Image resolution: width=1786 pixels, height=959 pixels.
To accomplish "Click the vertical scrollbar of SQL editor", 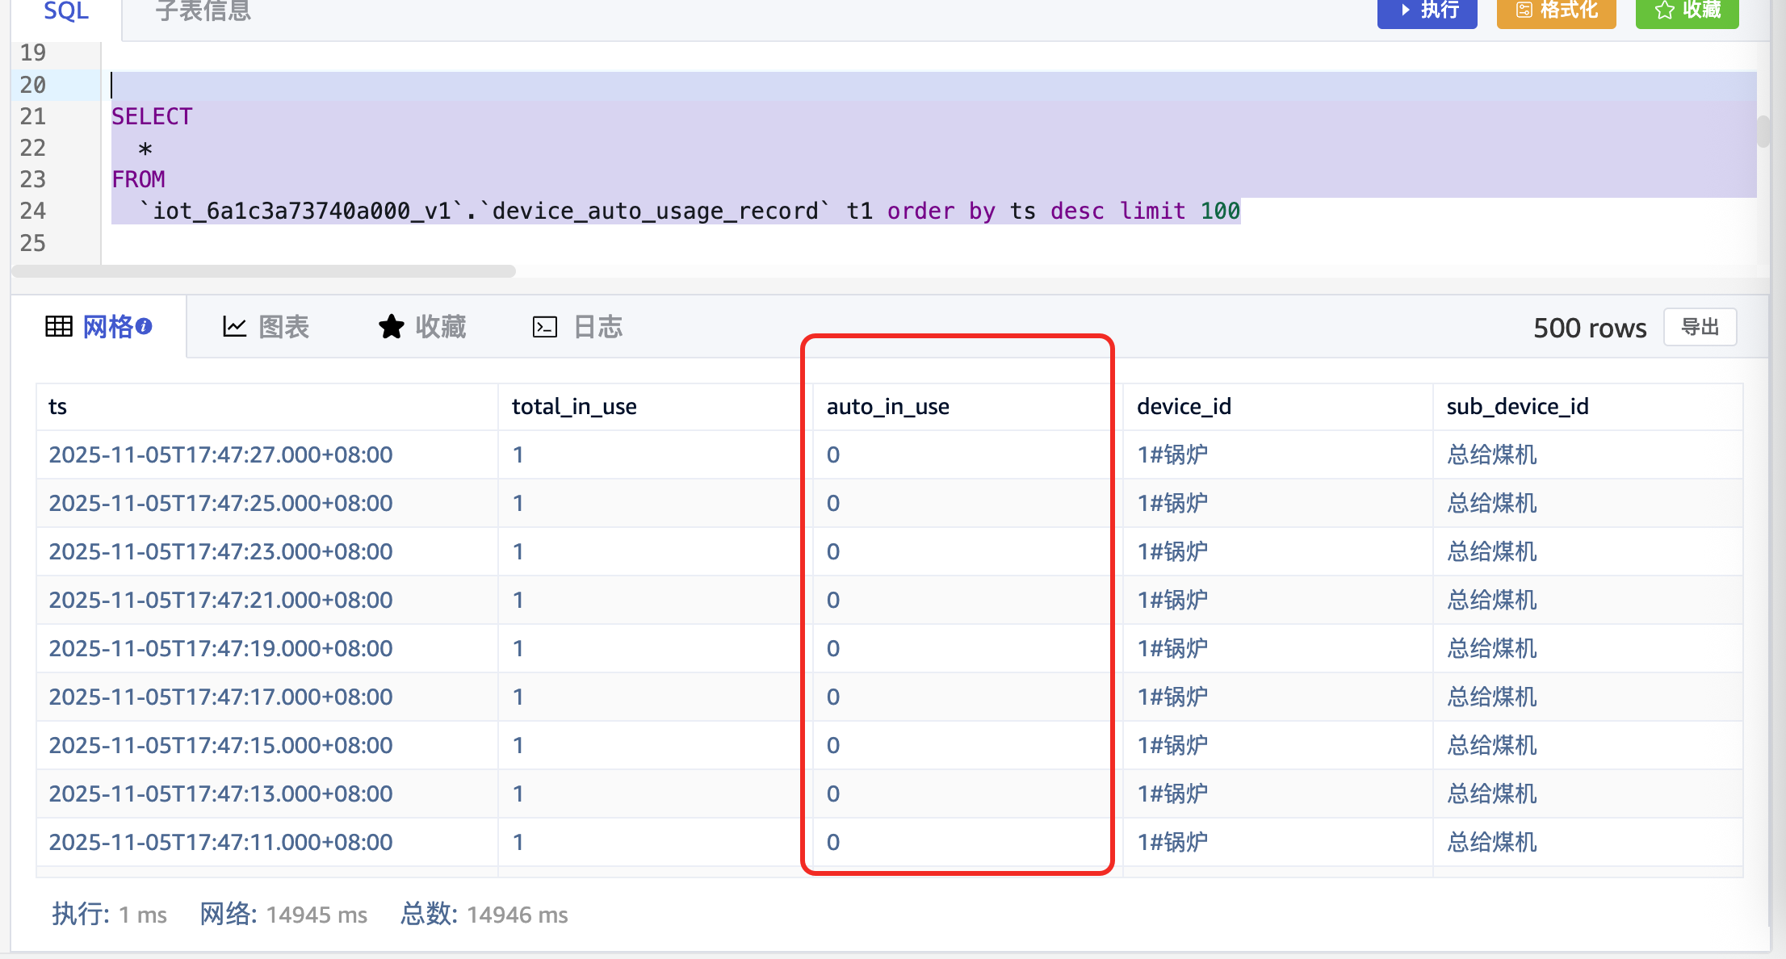I will point(1763,132).
